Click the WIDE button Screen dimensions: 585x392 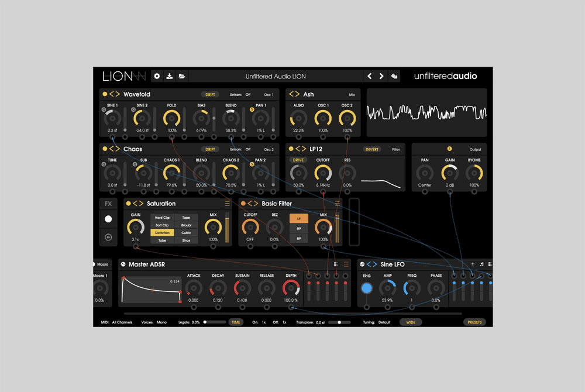(411, 322)
